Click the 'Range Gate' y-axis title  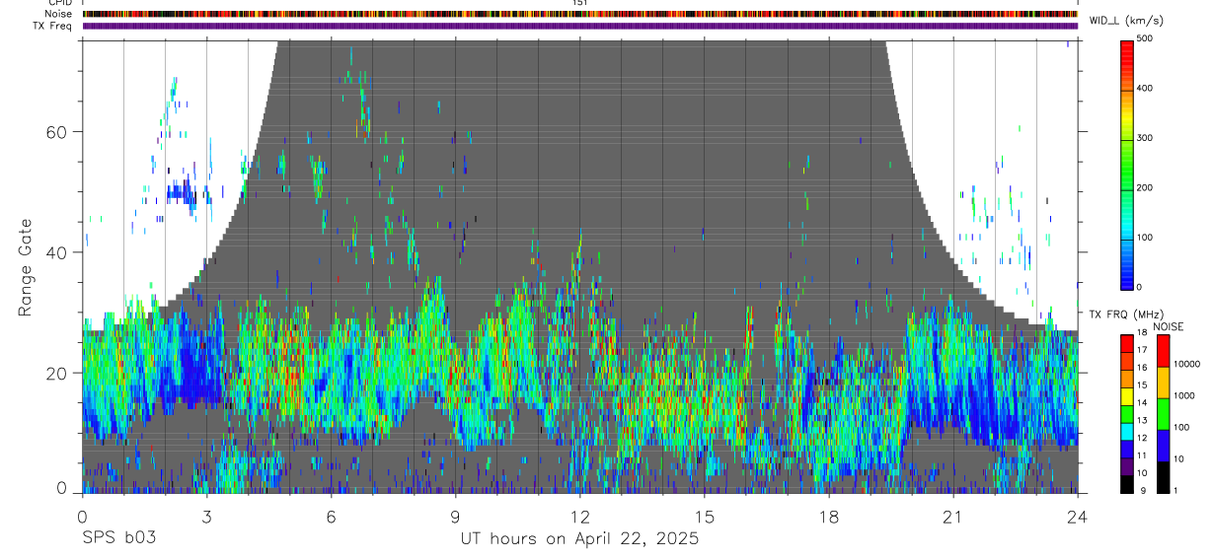click(29, 267)
